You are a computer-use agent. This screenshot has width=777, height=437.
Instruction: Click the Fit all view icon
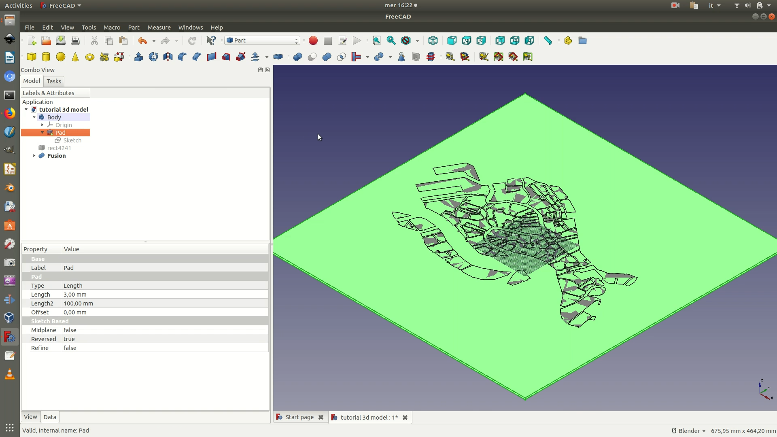[x=377, y=40]
